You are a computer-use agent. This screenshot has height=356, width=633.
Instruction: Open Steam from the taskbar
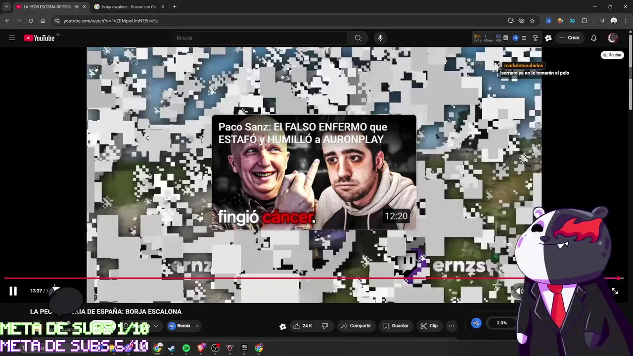[171, 348]
